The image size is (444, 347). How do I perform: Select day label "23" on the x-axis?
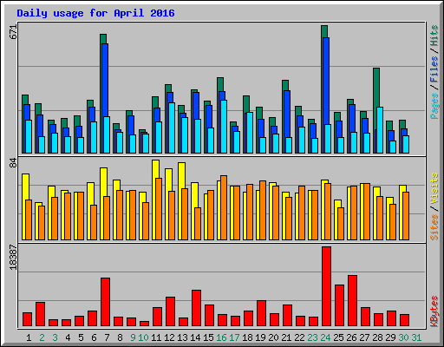[x=312, y=337]
